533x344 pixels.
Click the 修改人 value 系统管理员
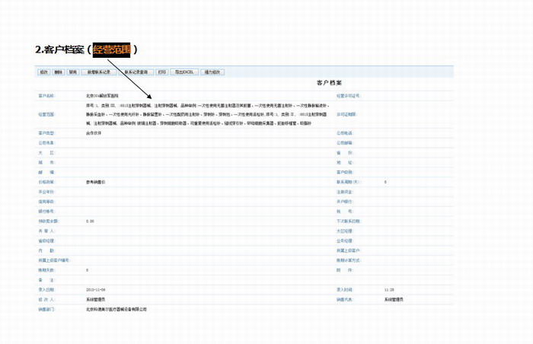point(97,300)
